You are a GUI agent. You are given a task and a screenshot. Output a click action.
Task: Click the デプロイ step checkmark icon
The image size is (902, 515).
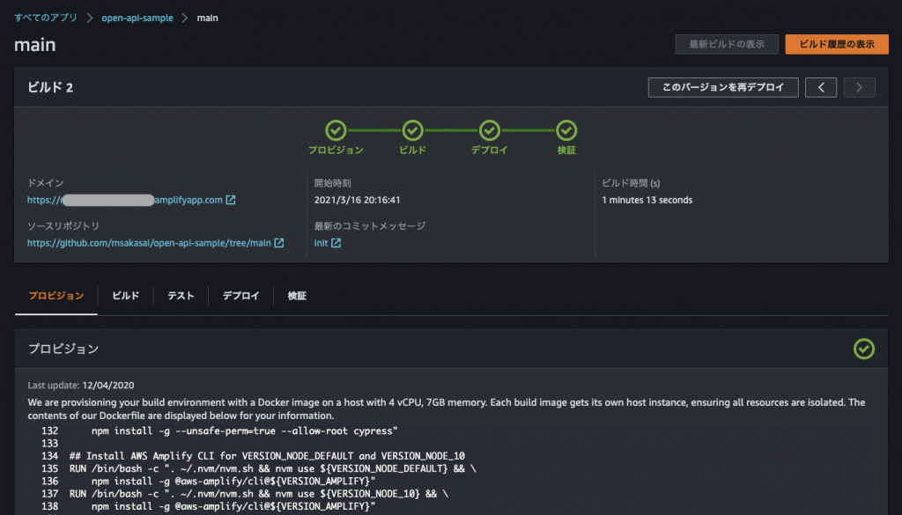[490, 130]
